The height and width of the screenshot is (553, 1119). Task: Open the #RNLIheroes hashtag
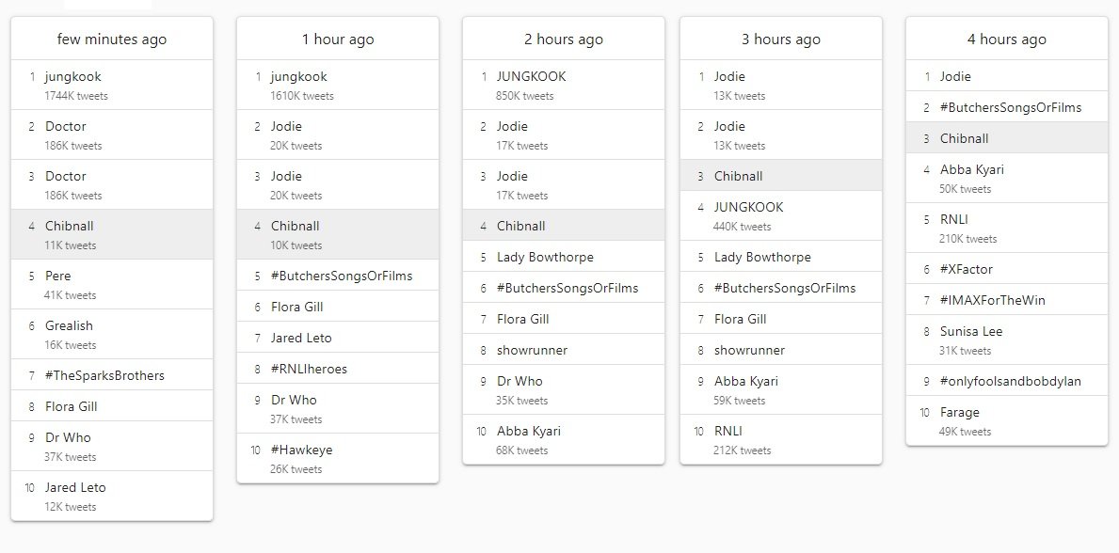[x=309, y=369]
